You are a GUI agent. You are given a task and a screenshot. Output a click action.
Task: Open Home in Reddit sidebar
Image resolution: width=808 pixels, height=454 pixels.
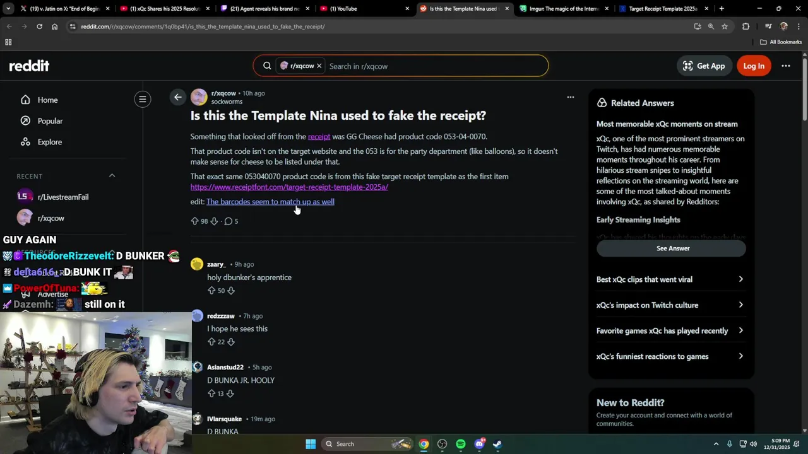[x=47, y=100]
